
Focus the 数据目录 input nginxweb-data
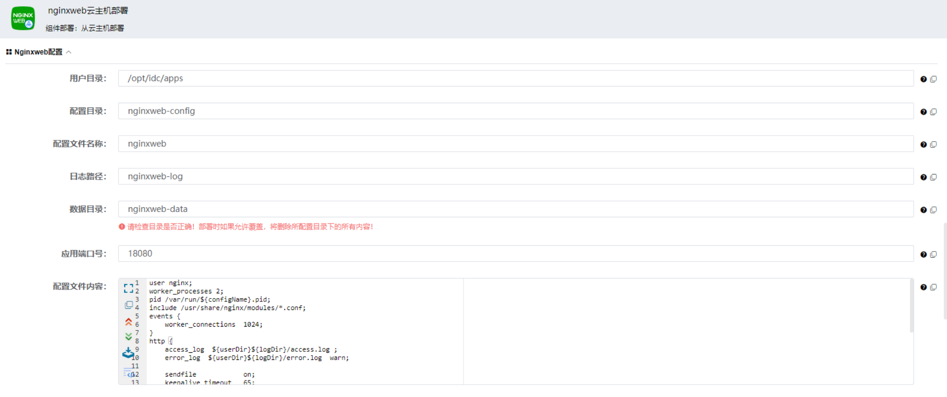516,209
